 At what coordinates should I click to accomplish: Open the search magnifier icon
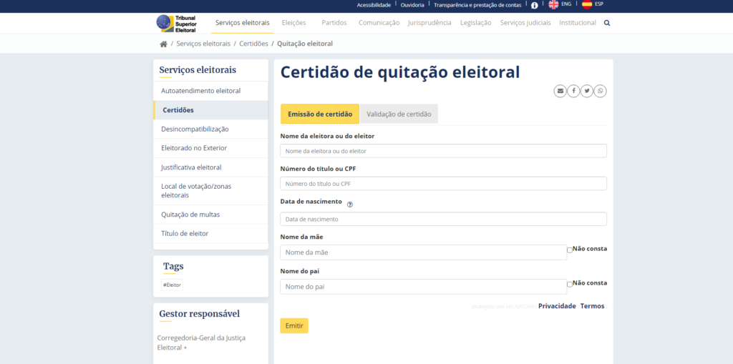tap(607, 23)
